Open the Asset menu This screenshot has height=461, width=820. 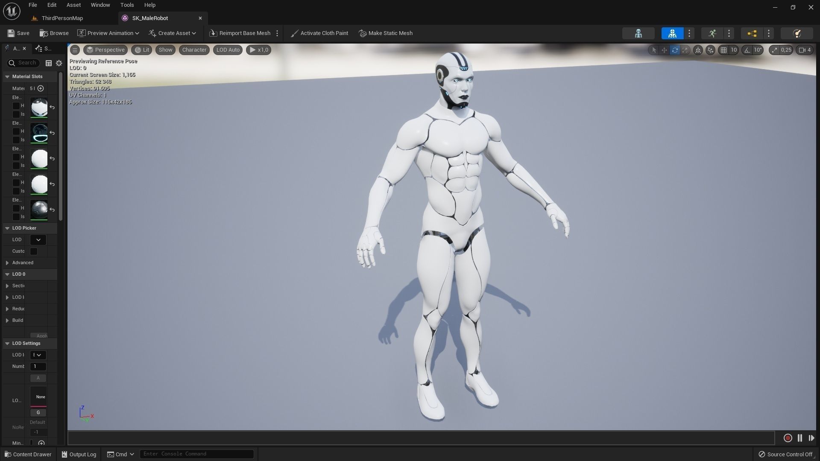pyautogui.click(x=73, y=5)
